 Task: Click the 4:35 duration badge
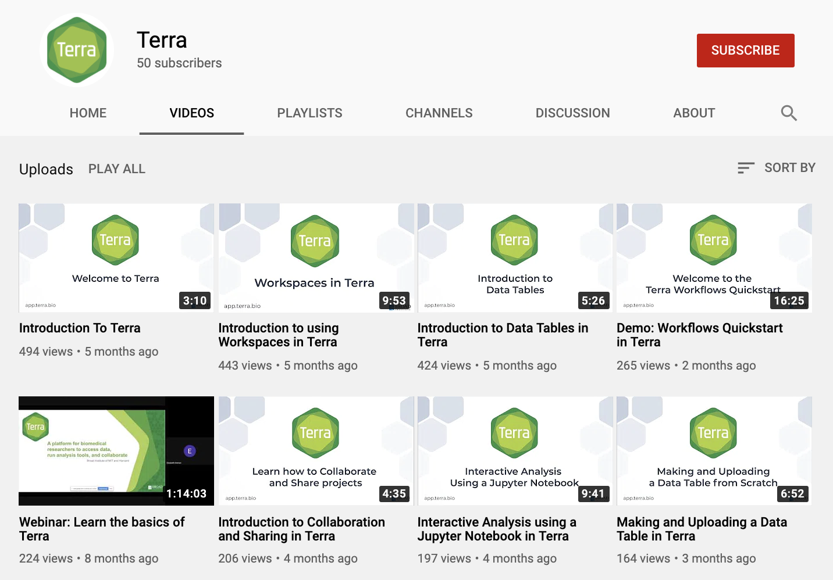click(x=394, y=493)
